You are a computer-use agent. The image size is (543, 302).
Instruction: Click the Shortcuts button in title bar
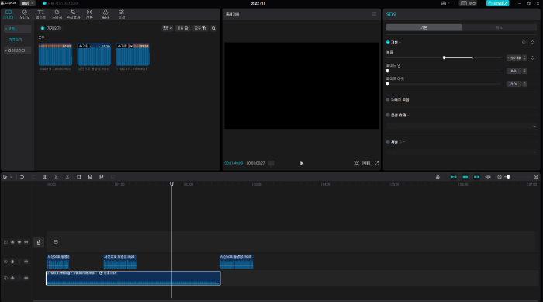(468, 3)
